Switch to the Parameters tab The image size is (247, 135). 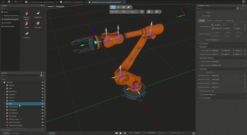(219, 21)
